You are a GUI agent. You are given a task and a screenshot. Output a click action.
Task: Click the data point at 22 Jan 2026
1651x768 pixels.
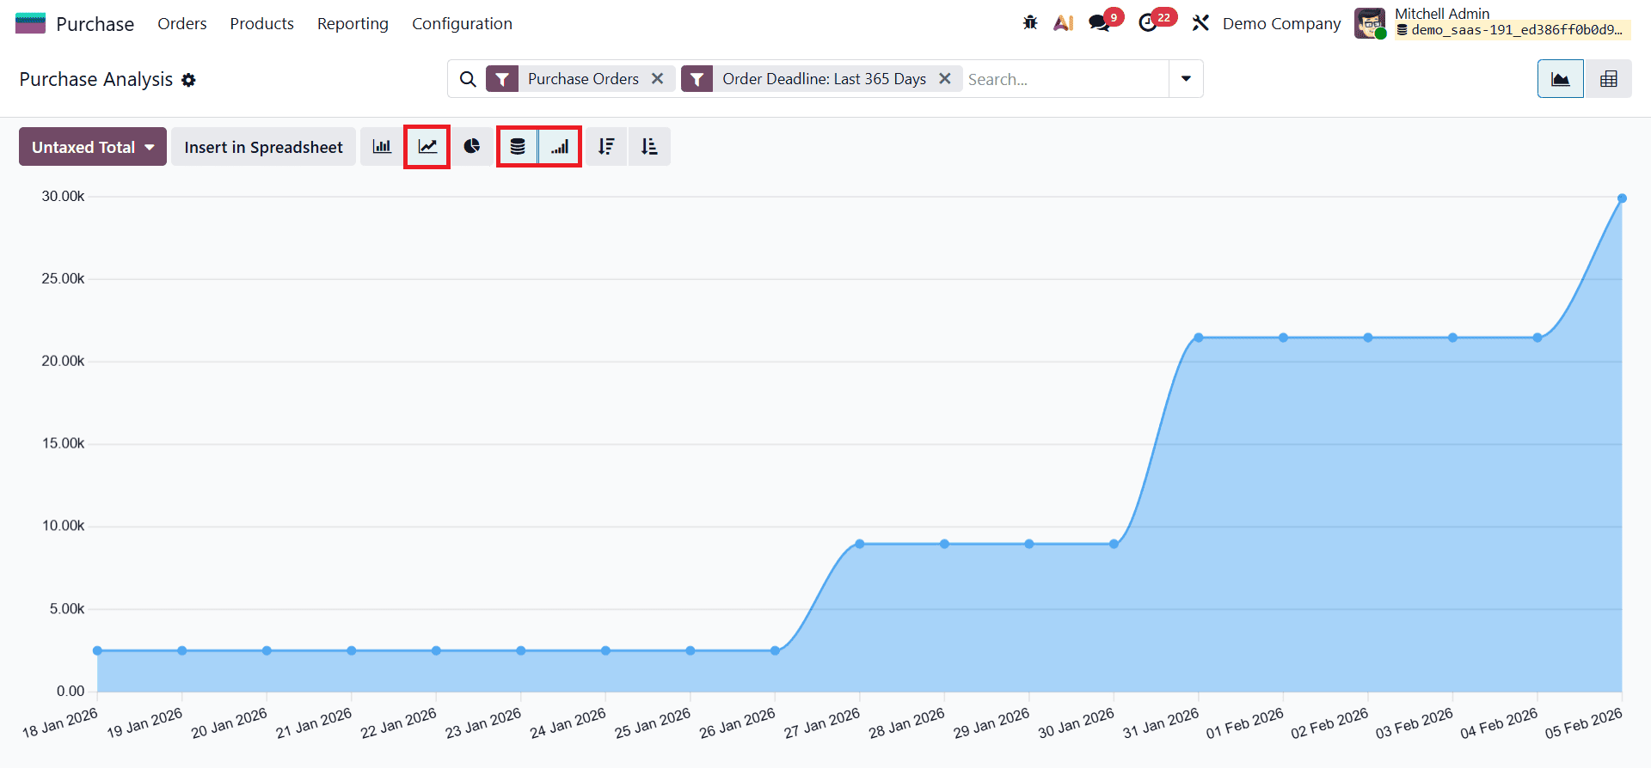coord(436,650)
